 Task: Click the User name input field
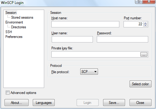point(72,39)
